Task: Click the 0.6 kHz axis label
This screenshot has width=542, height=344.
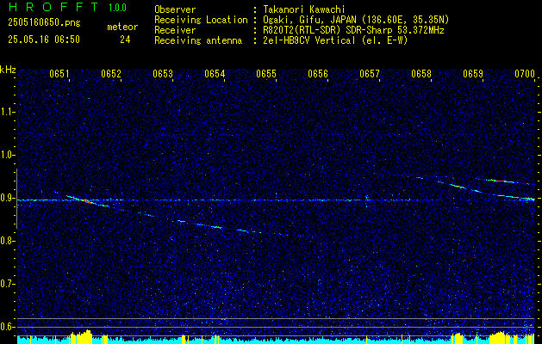Action: point(7,327)
